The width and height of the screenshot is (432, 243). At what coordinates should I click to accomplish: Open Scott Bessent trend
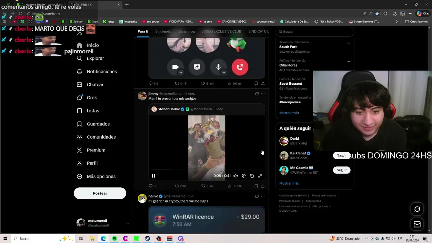coord(291,84)
